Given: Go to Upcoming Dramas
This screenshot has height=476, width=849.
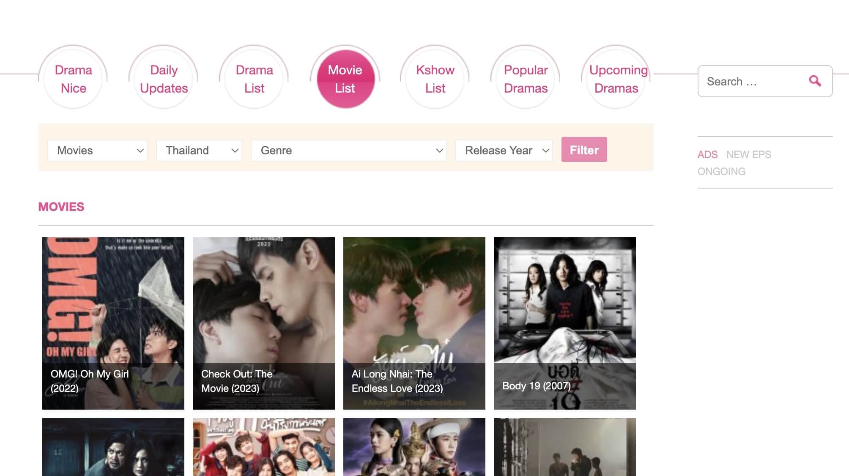Looking at the screenshot, I should [x=616, y=79].
